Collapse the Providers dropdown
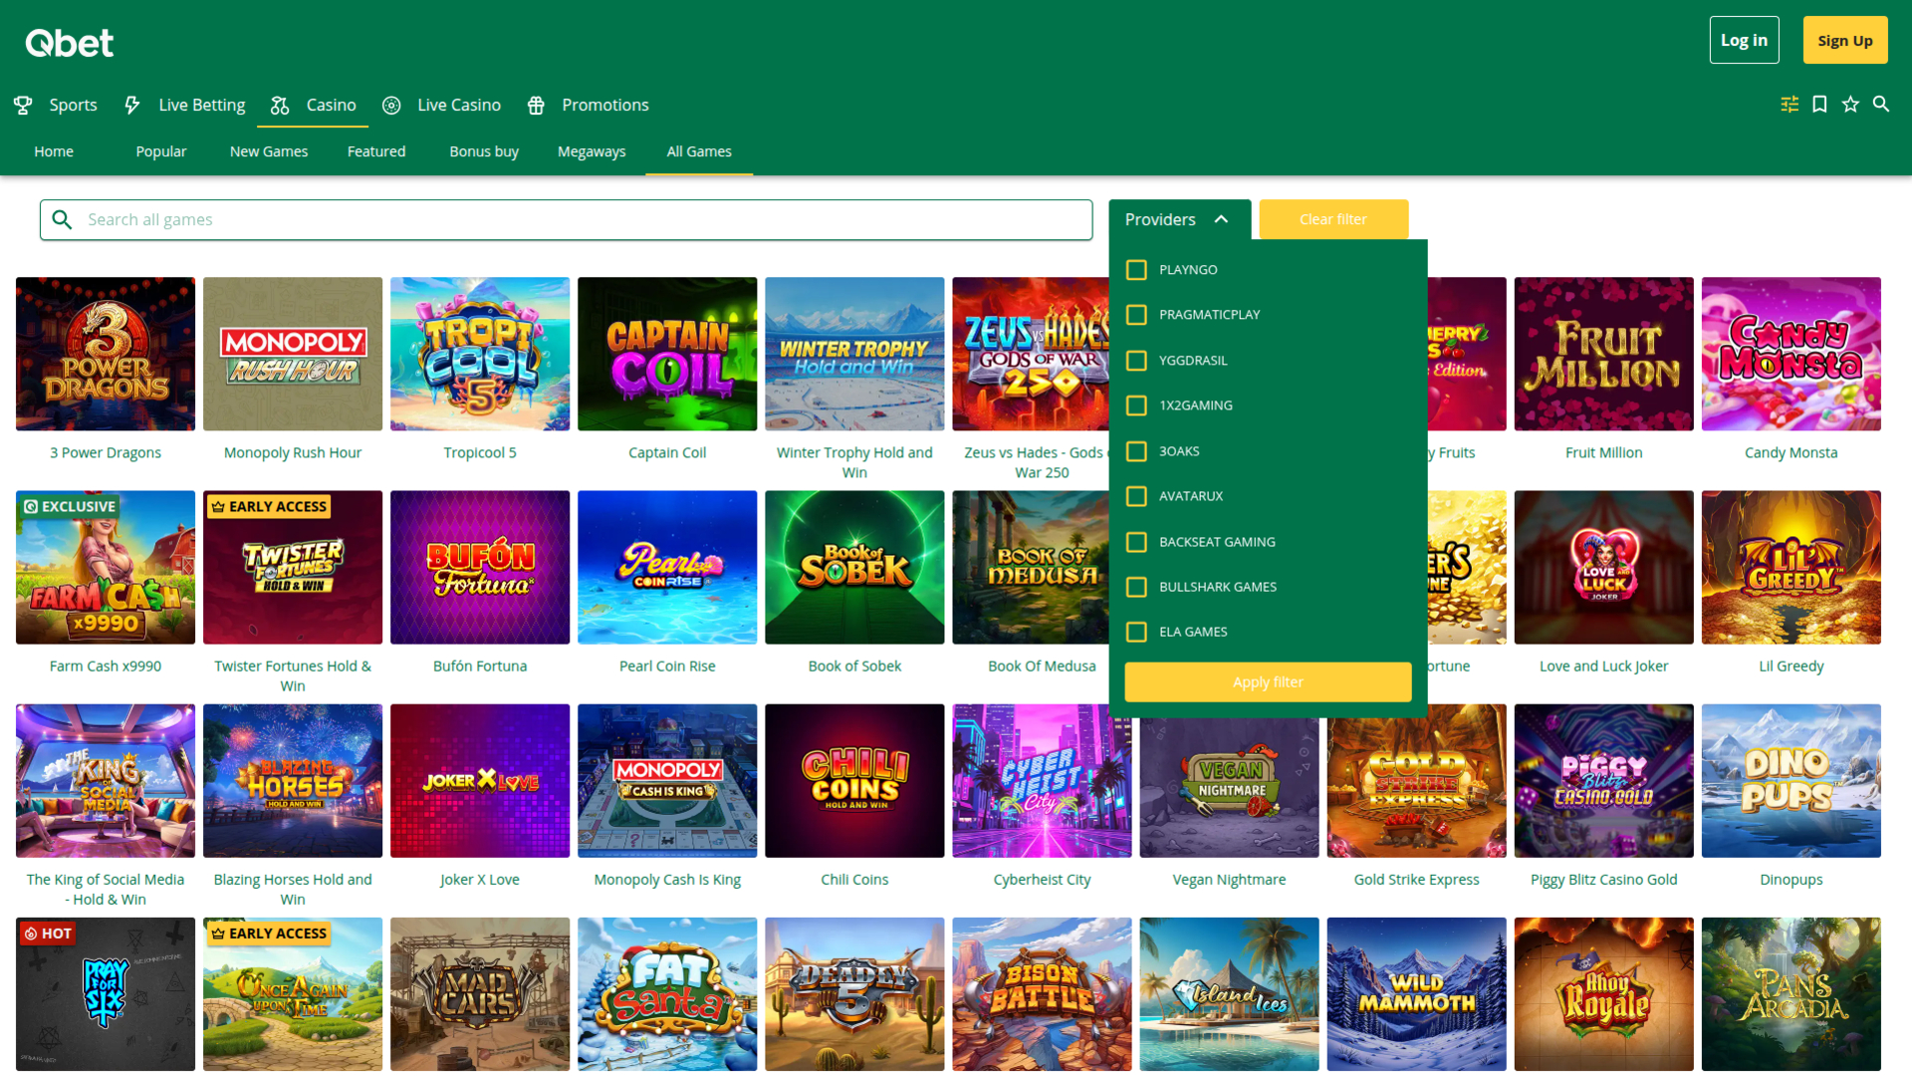The width and height of the screenshot is (1912, 1076). 1223,219
